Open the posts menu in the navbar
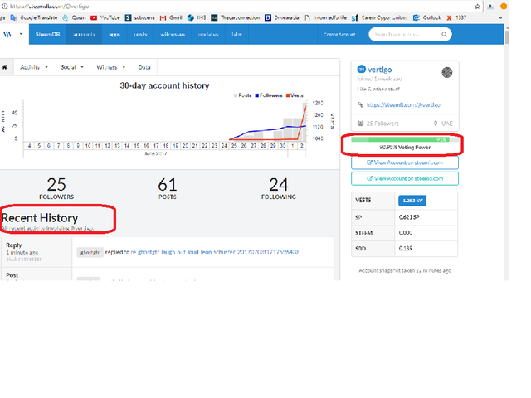The width and height of the screenshot is (531, 398). (141, 35)
